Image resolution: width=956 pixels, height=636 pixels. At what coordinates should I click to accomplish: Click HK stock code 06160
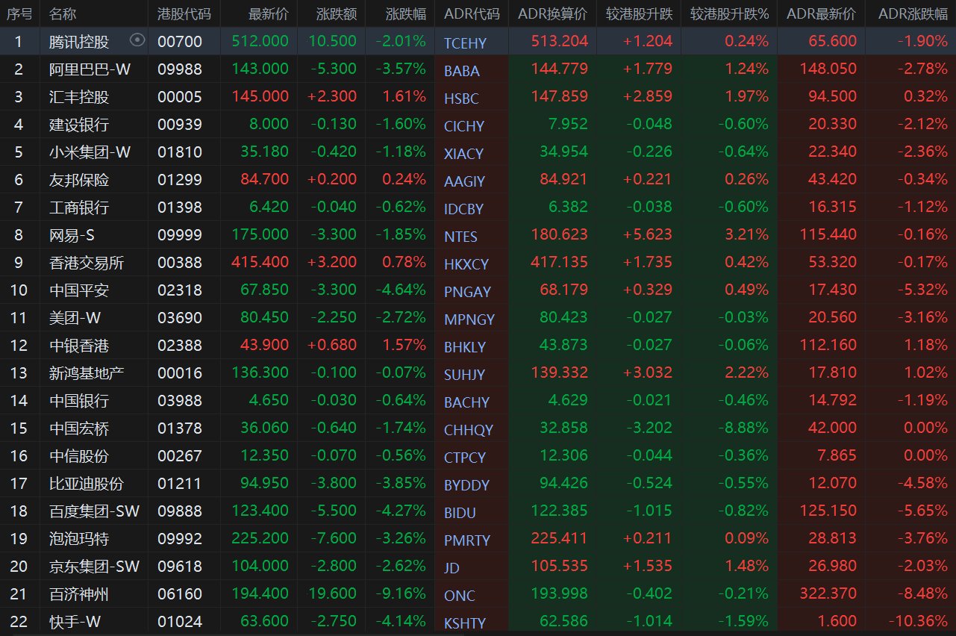(x=180, y=594)
